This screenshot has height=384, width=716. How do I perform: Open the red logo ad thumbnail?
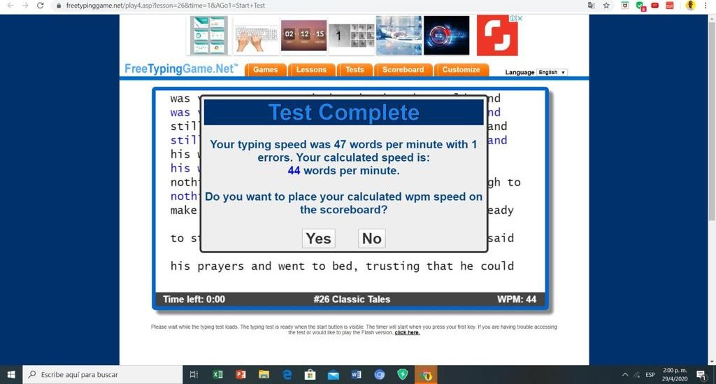point(497,35)
